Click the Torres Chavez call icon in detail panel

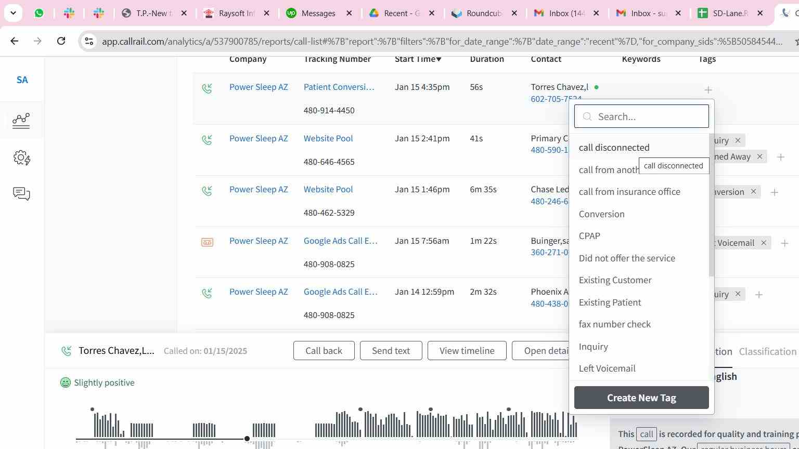click(x=66, y=351)
